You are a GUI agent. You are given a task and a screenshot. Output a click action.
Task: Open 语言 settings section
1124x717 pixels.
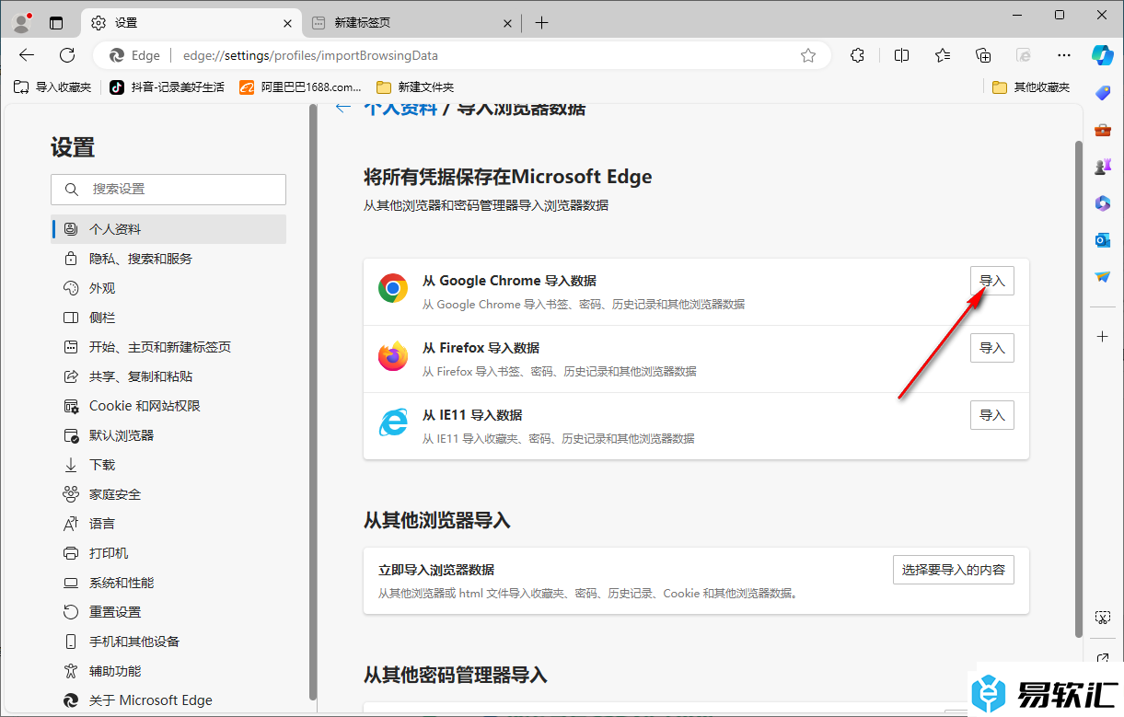tap(168, 524)
